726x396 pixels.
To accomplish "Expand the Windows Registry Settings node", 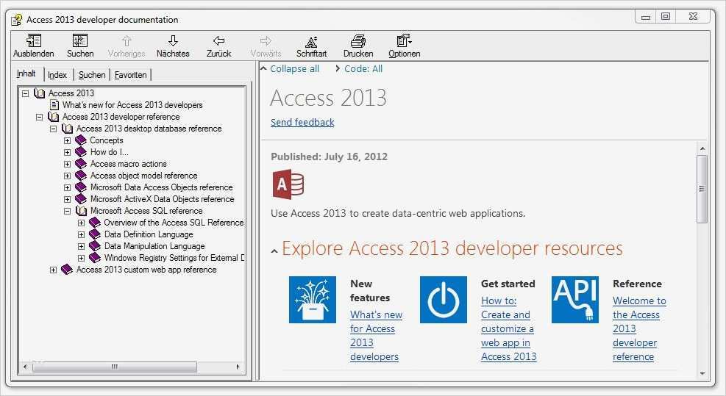I will pyautogui.click(x=81, y=258).
